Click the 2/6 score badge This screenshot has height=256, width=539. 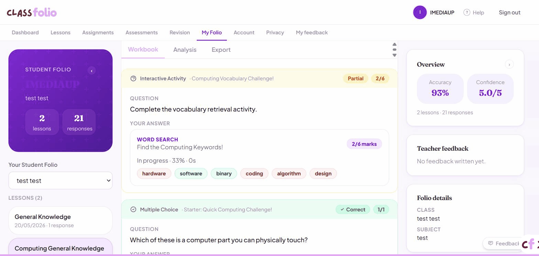point(380,79)
